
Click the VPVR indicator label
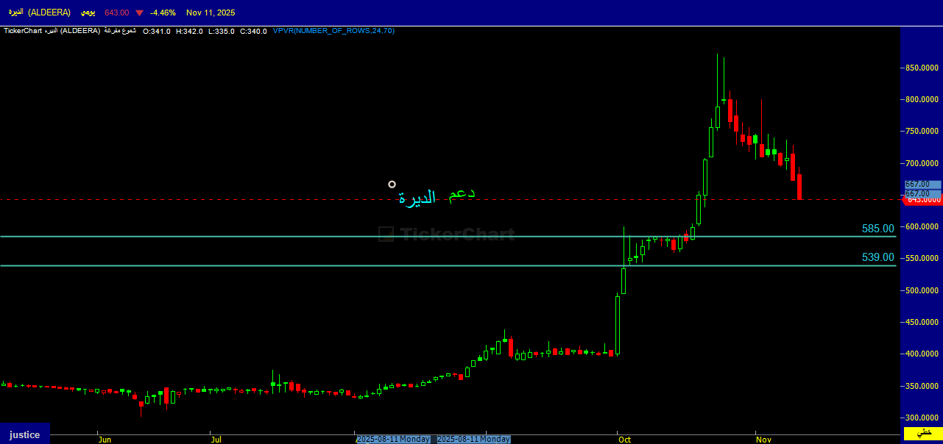(x=333, y=31)
